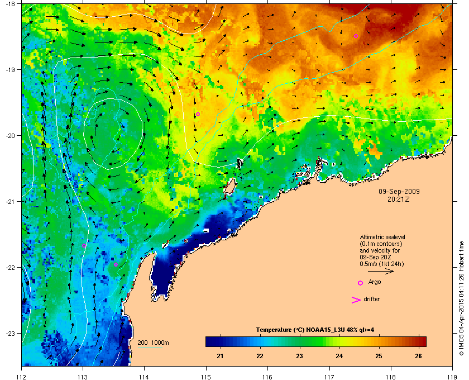Click the magenta drifter legend symbol
469x380 pixels.
click(356, 300)
